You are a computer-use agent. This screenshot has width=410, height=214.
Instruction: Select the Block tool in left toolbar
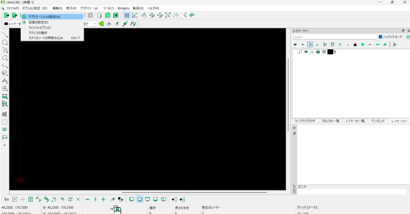pyautogui.click(x=5, y=137)
